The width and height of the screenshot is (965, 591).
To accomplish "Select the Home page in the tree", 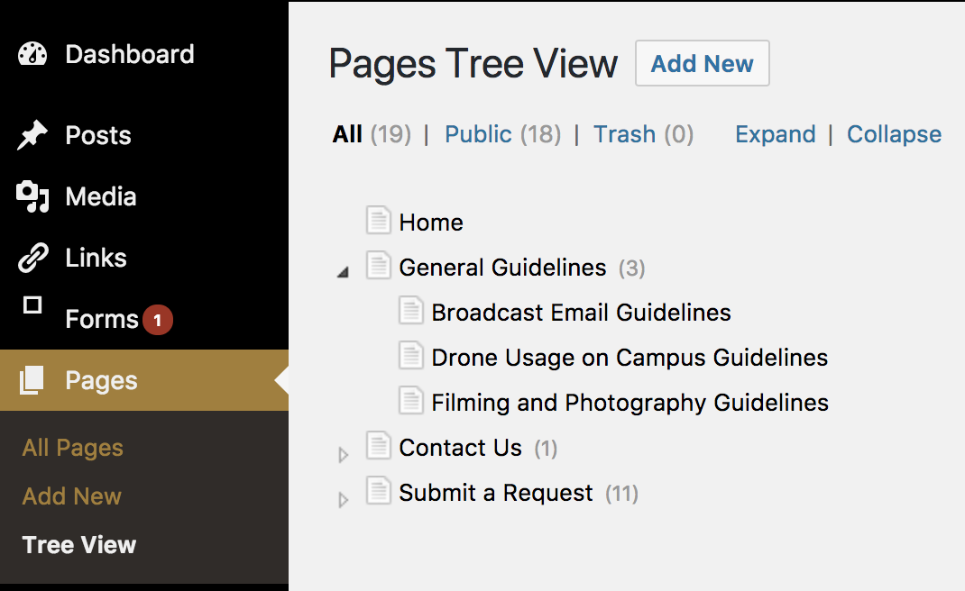I will 431,222.
